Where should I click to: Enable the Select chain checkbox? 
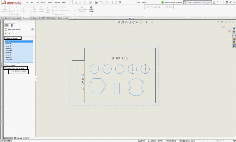pyautogui.click(x=6, y=65)
